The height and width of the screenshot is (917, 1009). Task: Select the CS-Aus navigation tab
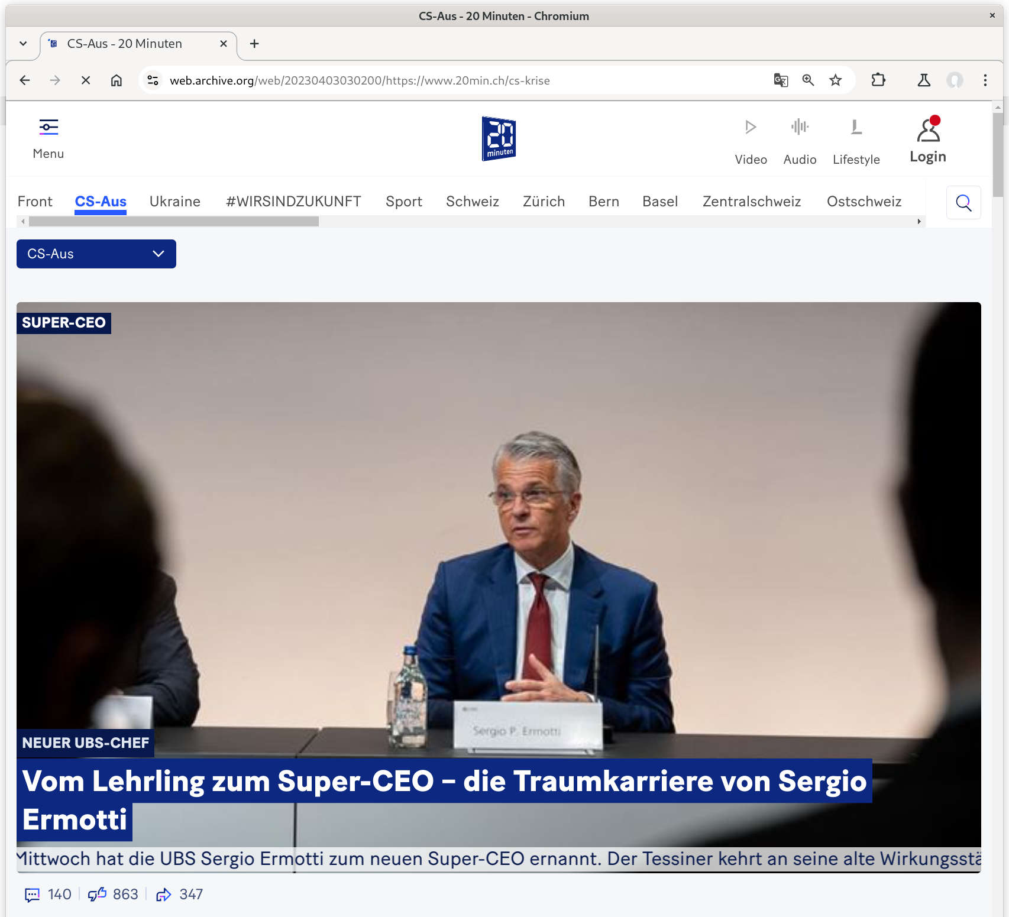tap(101, 202)
